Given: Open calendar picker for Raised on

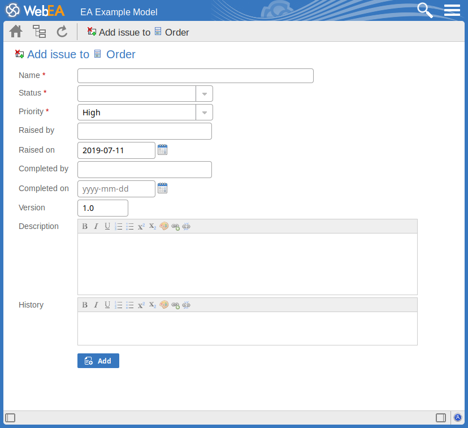Looking at the screenshot, I should [162, 150].
